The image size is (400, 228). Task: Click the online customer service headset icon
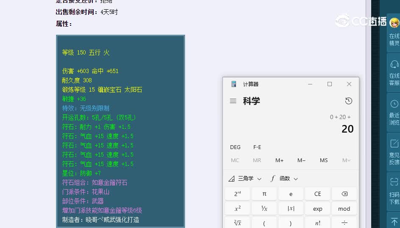394,65
